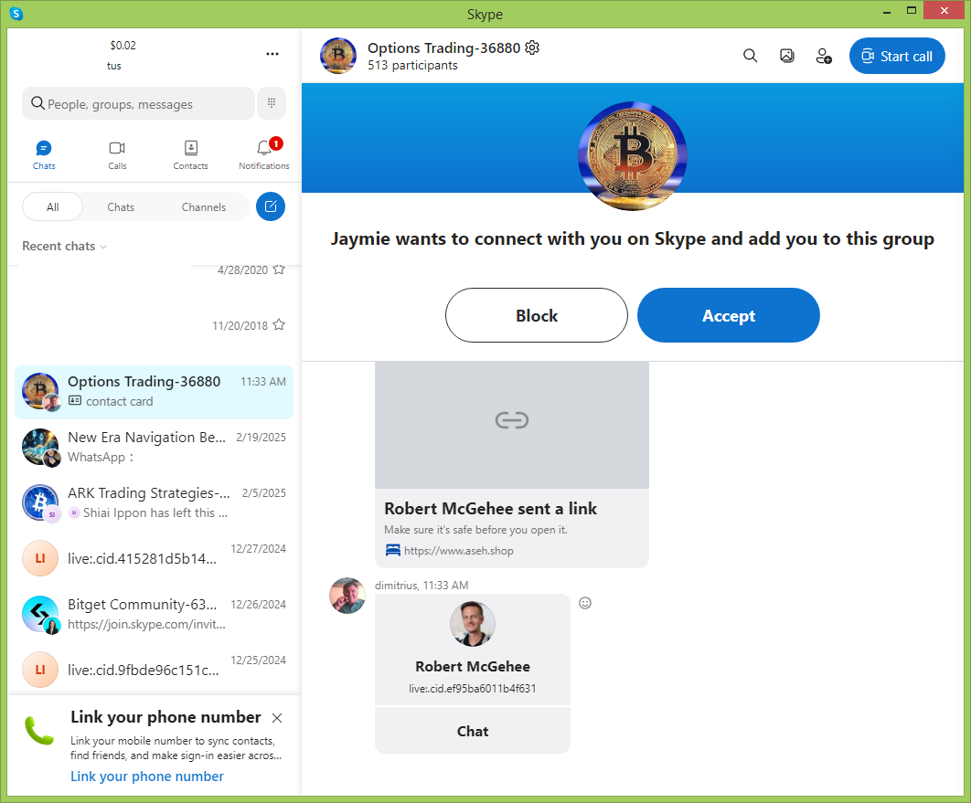Screen dimensions: 971x803
Task: Click the large Bitcoin group picture
Action: click(x=633, y=155)
